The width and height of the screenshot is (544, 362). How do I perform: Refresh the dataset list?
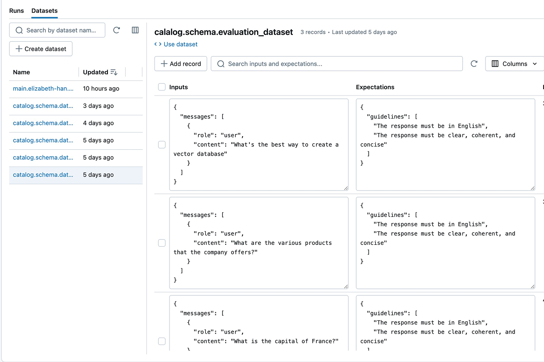click(x=117, y=30)
